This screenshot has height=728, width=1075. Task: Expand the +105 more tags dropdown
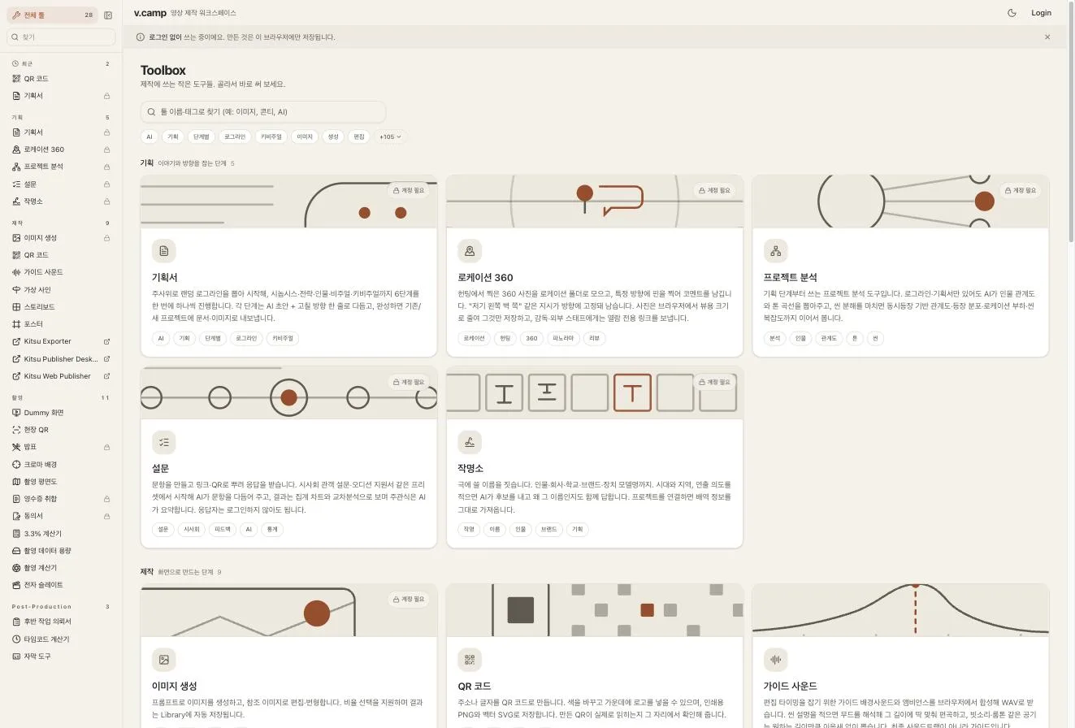click(390, 136)
